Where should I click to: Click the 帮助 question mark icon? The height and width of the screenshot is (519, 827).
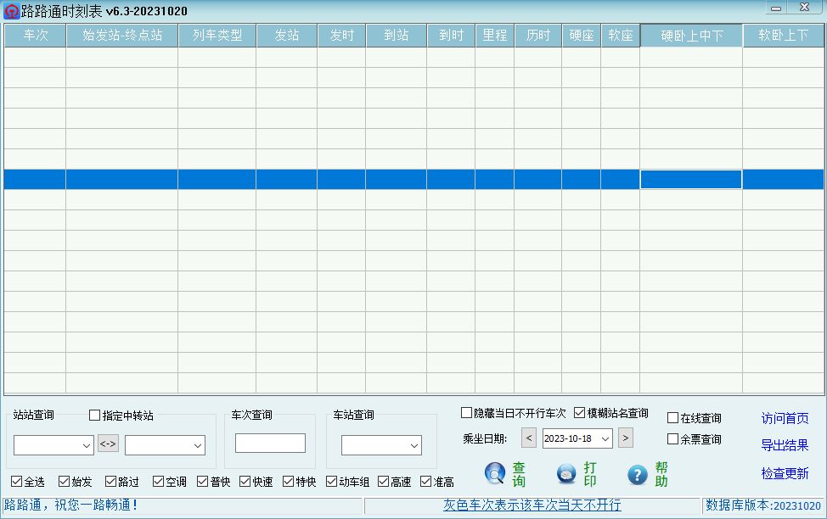[x=637, y=475]
